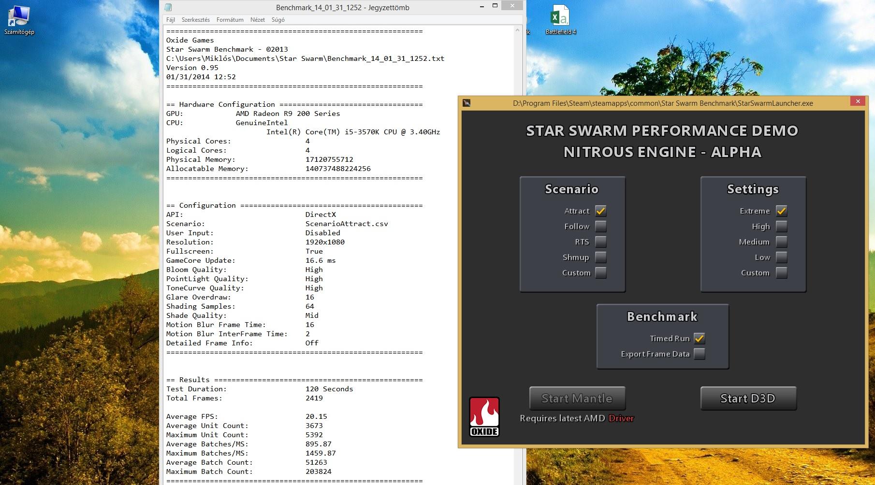Maximize the Notepad window
This screenshot has height=485, width=875.
(x=495, y=6)
